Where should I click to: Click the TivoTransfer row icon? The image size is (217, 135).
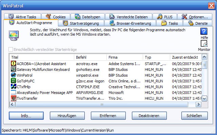coord(14,98)
